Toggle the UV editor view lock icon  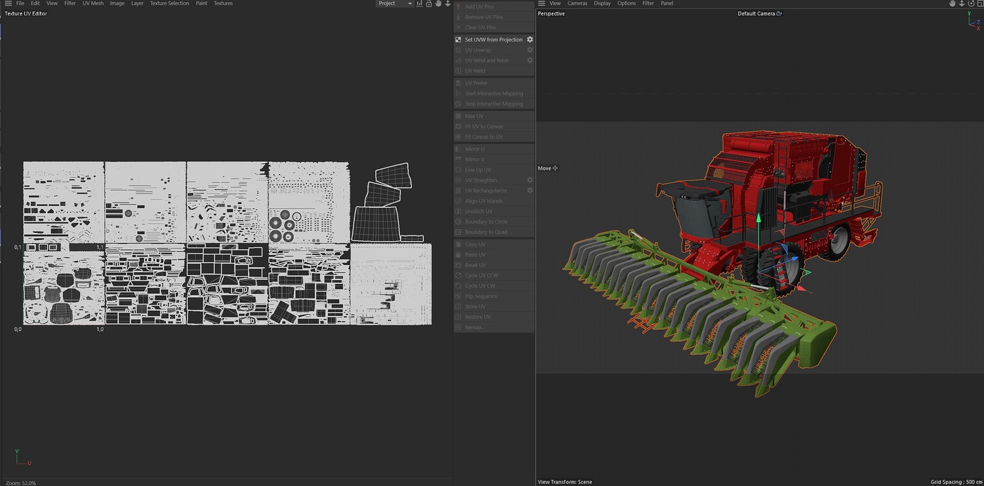point(429,3)
